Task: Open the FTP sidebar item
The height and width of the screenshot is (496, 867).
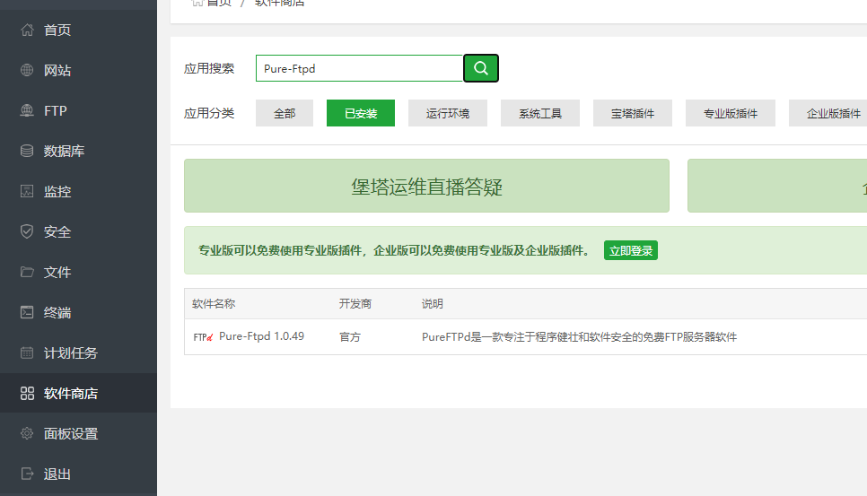Action: pos(78,110)
